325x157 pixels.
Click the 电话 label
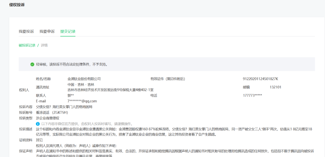click(154, 95)
